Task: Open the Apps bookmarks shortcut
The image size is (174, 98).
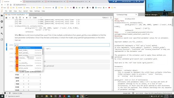Action: click(4, 8)
